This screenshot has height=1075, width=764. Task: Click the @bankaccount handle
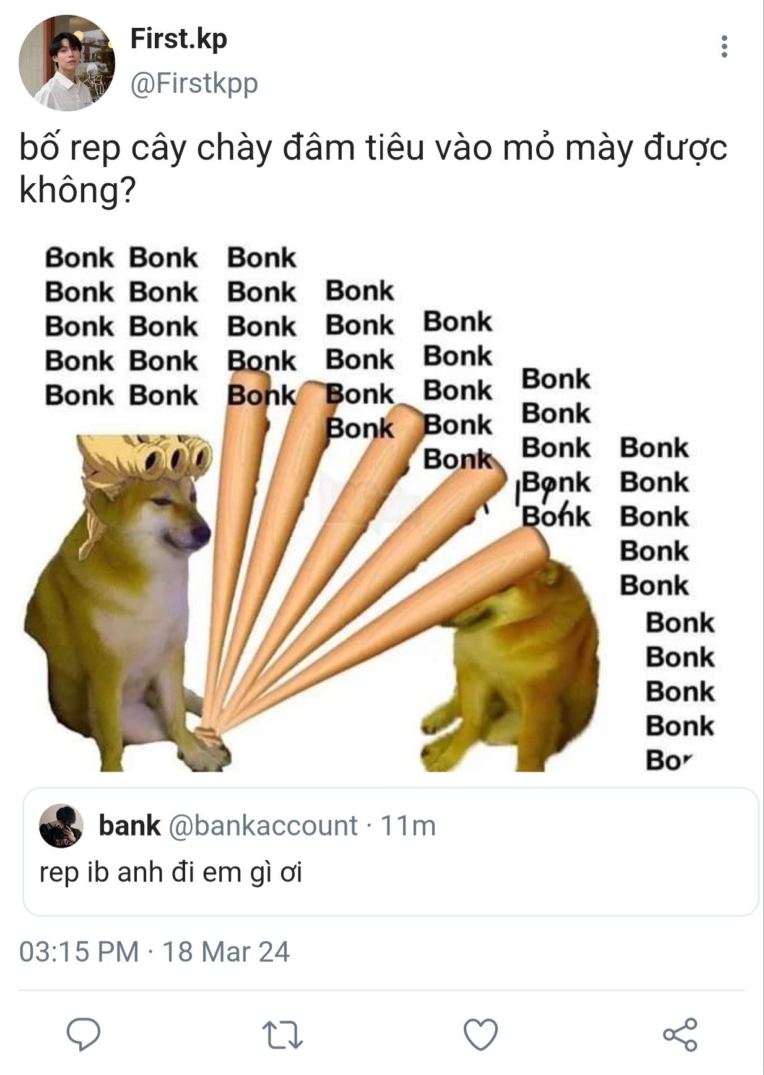point(263,826)
